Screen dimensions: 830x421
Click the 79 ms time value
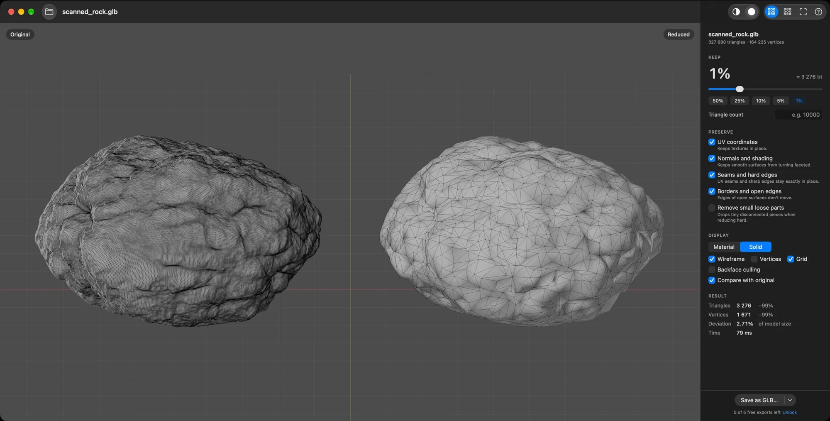click(x=744, y=333)
